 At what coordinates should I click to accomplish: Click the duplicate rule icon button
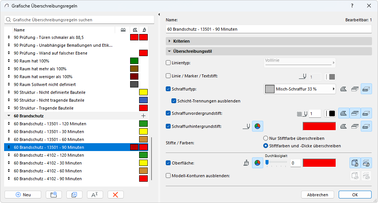click(74, 195)
